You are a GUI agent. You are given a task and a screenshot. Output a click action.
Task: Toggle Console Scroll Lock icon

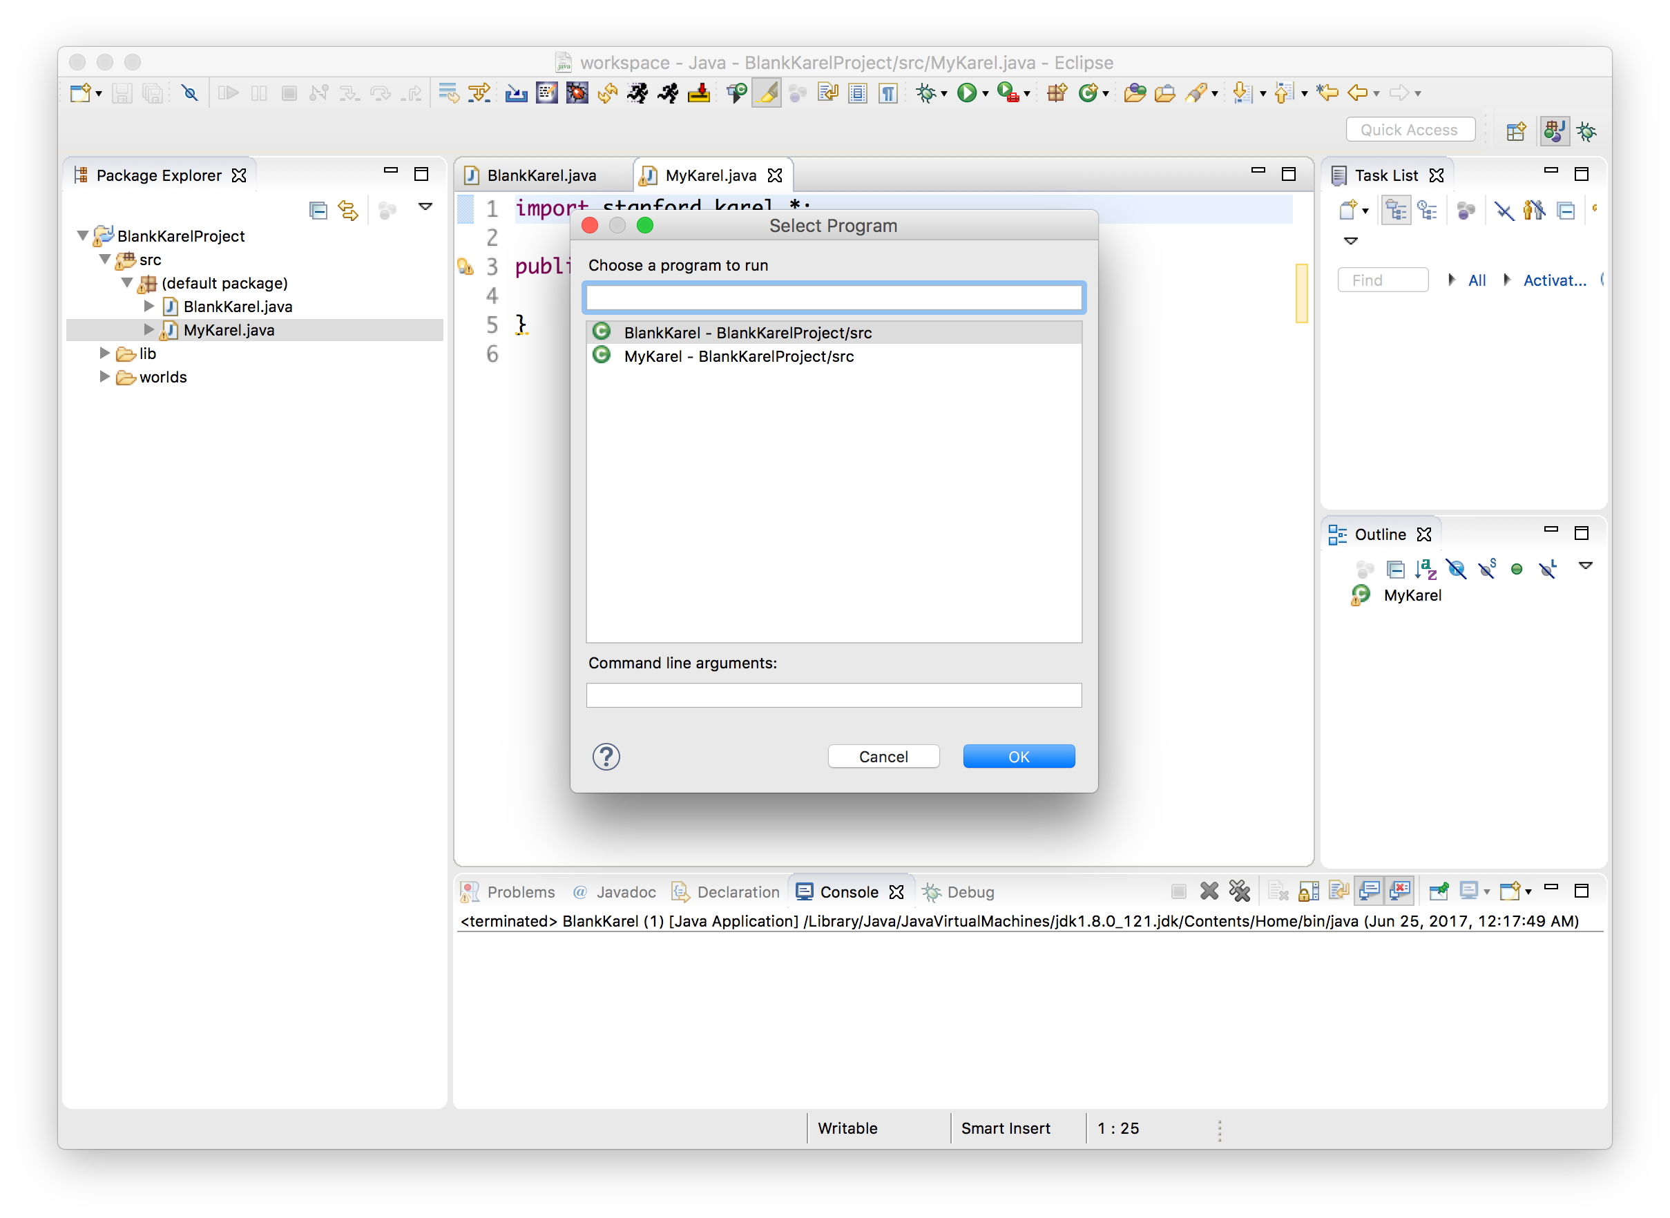coord(1309,891)
